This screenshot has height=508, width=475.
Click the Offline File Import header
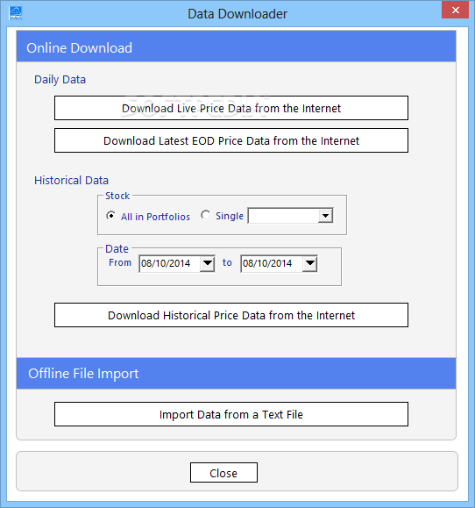237,374
